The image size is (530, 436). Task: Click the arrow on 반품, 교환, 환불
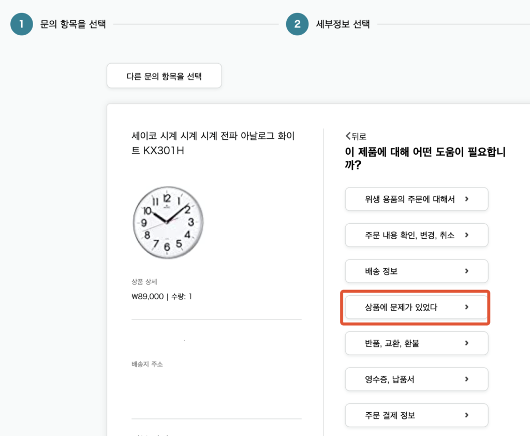[x=466, y=343]
